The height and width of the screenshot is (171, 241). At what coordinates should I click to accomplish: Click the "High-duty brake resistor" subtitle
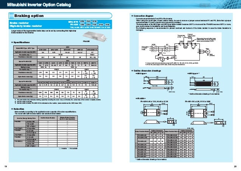[x=26, y=26]
